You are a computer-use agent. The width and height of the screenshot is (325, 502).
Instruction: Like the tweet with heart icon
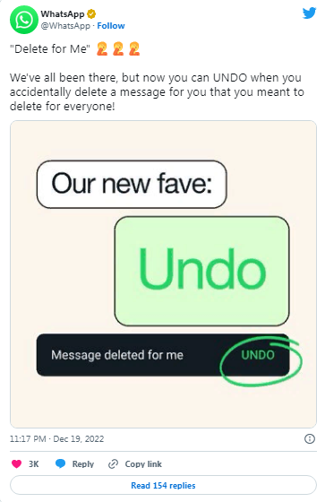(17, 464)
